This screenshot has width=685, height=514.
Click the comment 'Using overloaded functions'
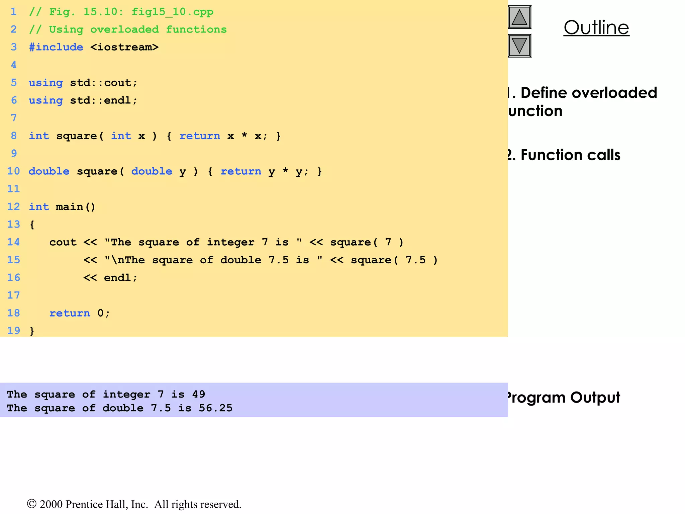[128, 30]
